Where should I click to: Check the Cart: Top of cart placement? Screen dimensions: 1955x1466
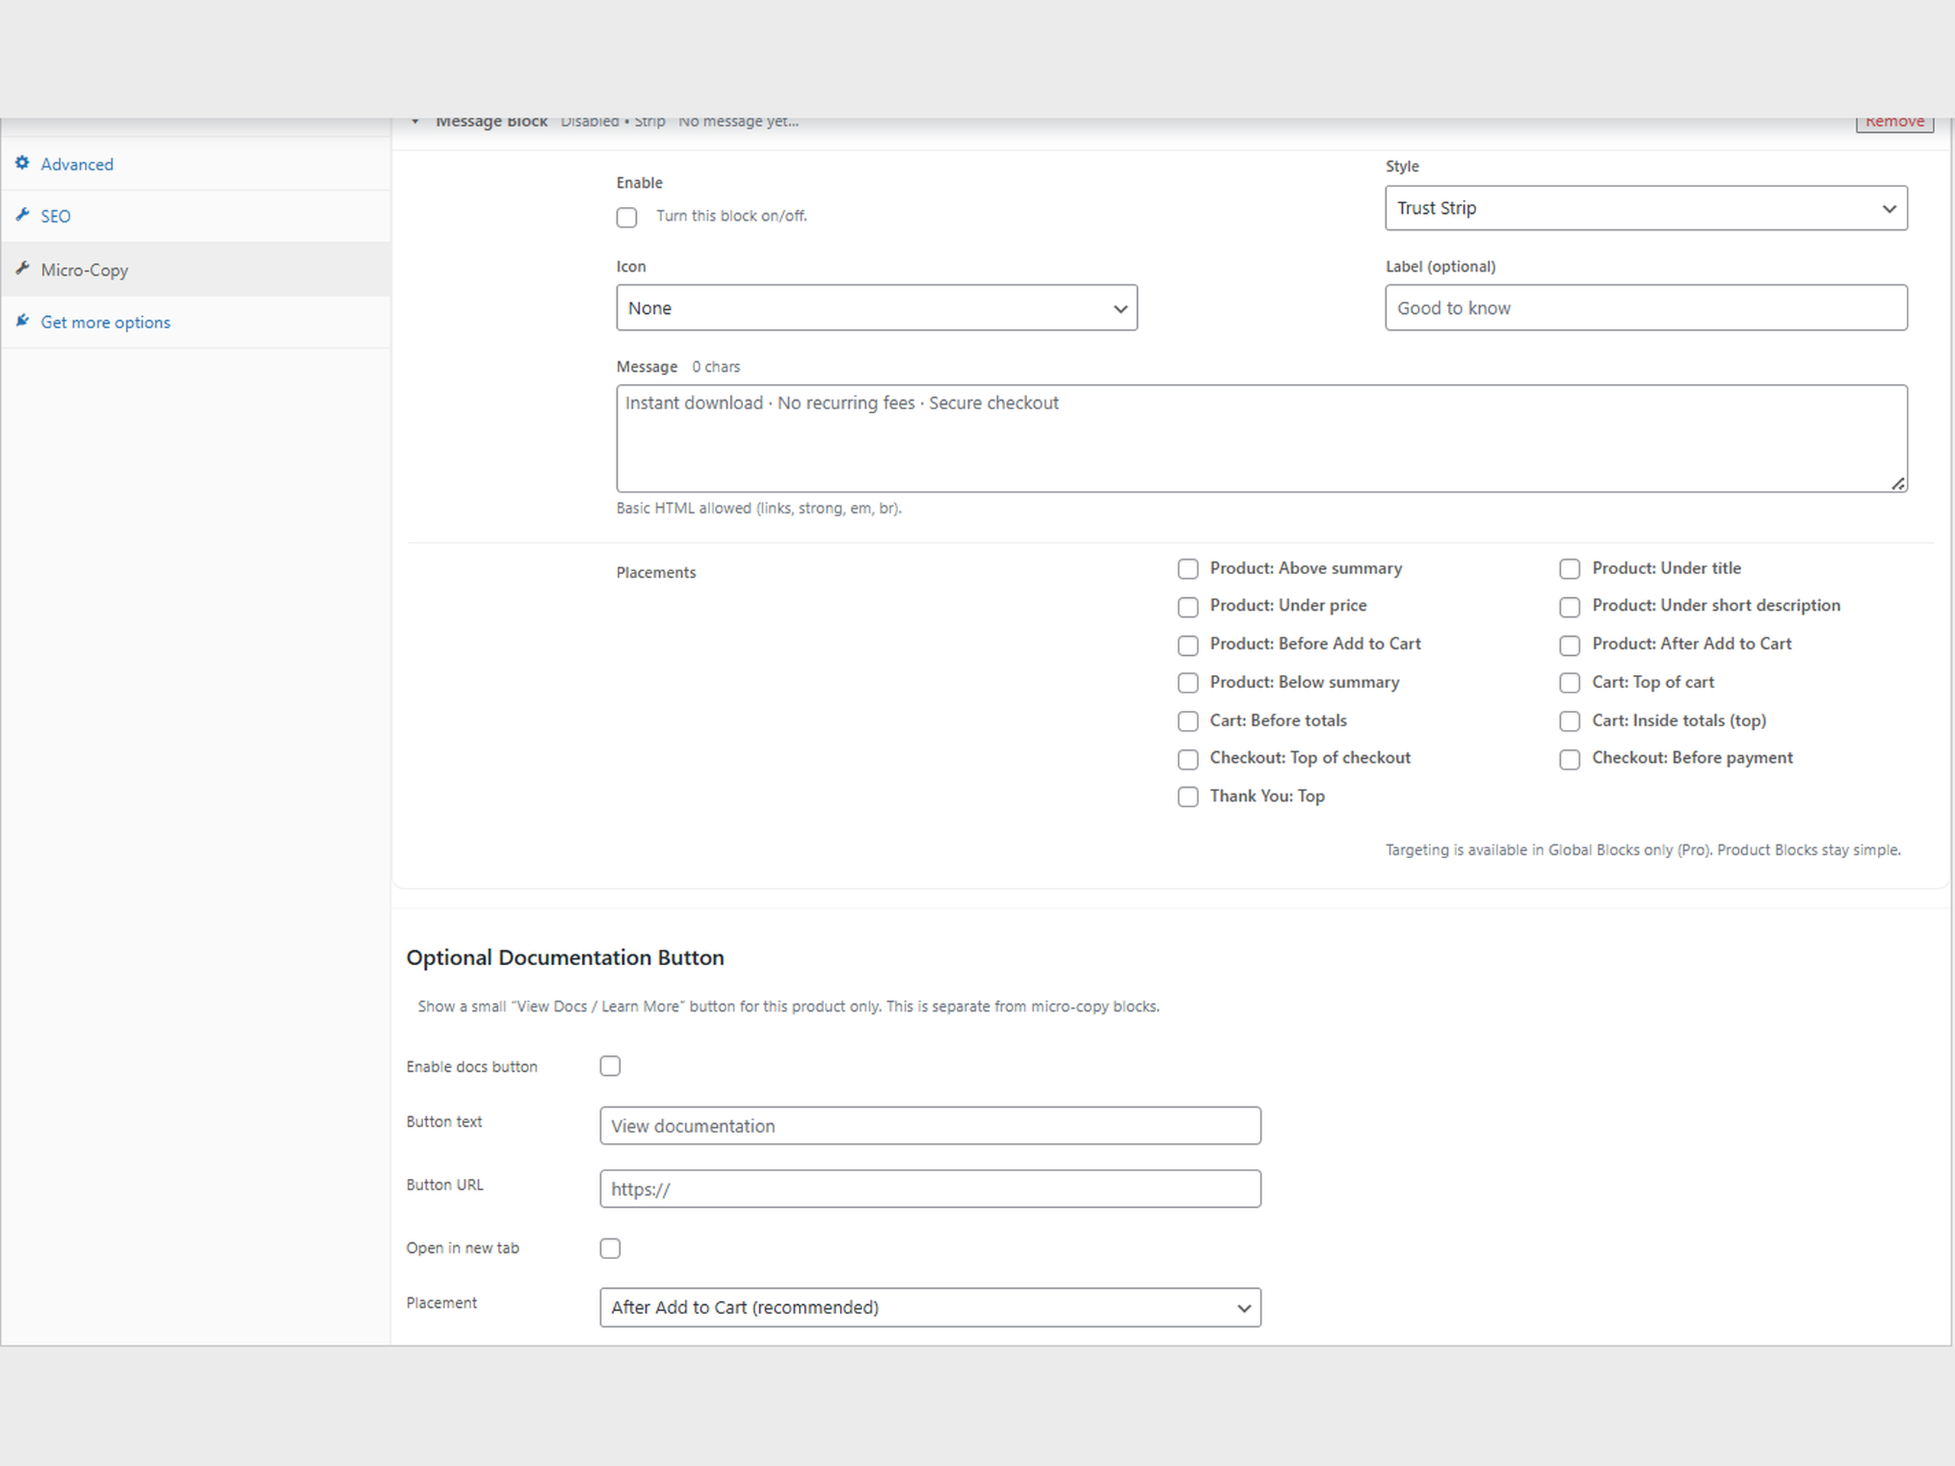tap(1569, 683)
